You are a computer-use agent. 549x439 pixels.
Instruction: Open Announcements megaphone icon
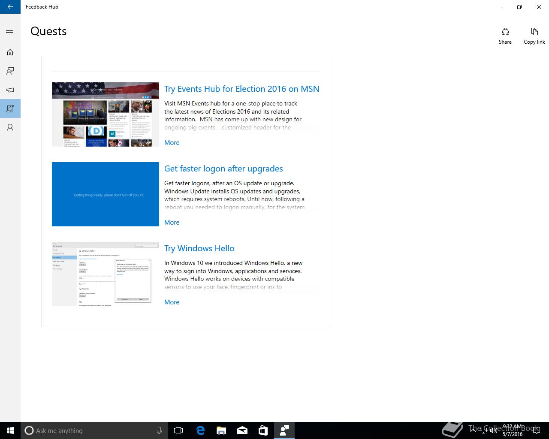(10, 90)
